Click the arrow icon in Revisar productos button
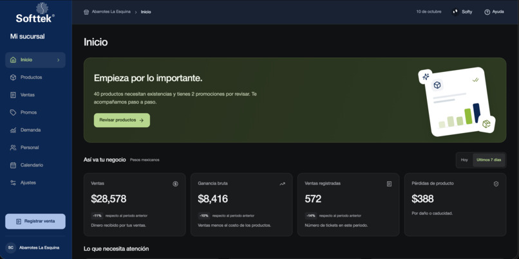 (142, 120)
